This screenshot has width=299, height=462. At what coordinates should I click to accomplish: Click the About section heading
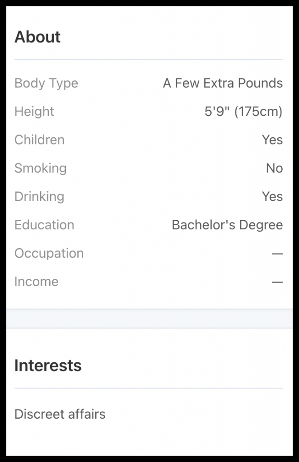tap(37, 37)
